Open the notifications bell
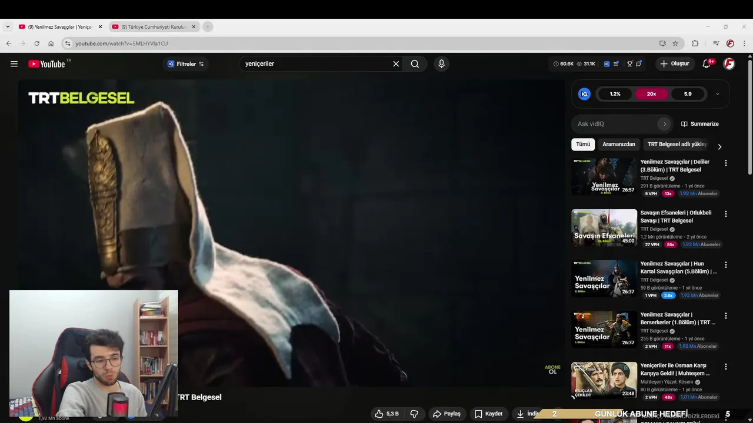This screenshot has height=423, width=753. [707, 64]
